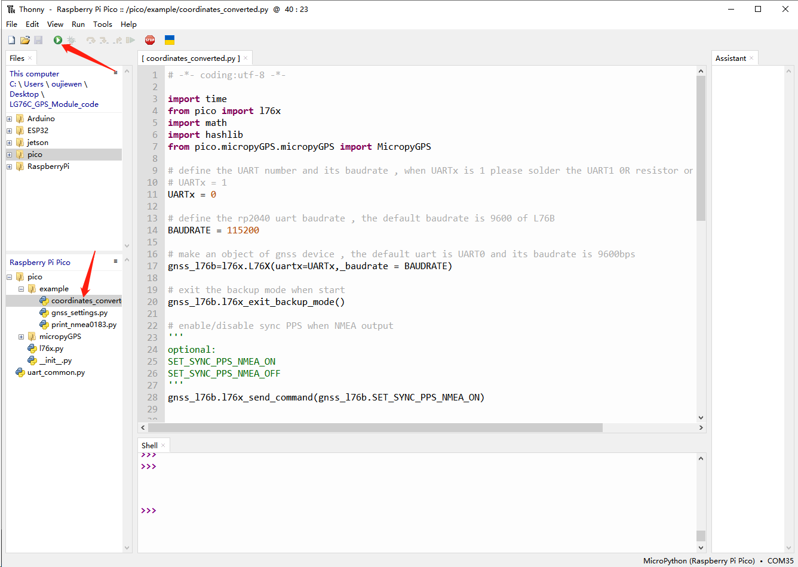Open the Raspberry Pi Pico panel menu
798x567 pixels.
(115, 261)
